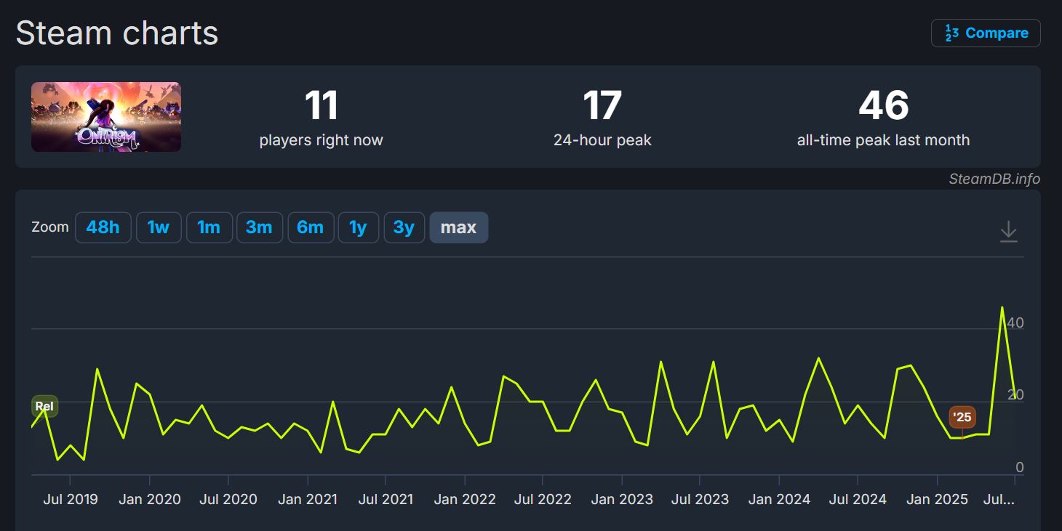Screen dimensions: 1062x531
Task: Click the Zoom label
Action: pyautogui.click(x=50, y=227)
